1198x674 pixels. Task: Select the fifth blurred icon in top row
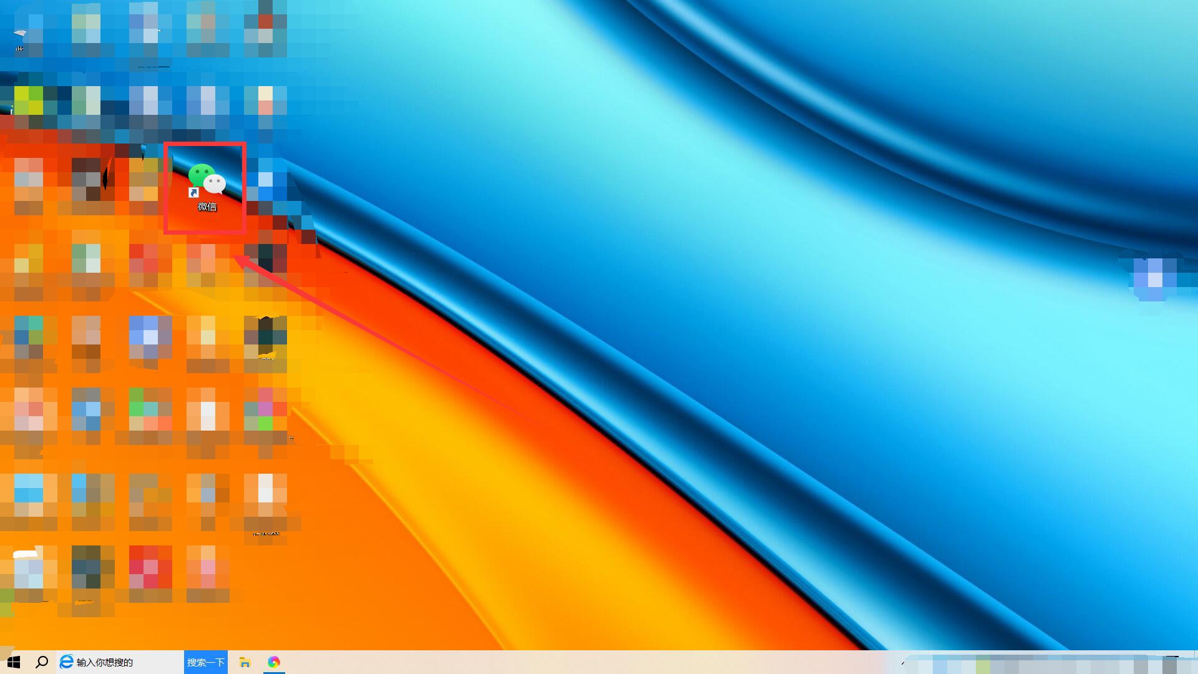[265, 30]
